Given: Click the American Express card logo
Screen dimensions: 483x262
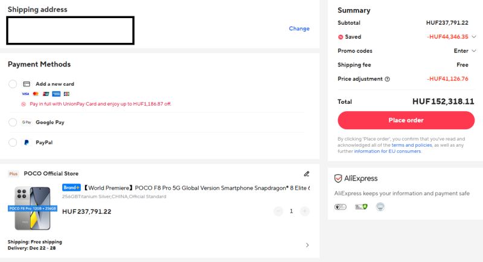Looking at the screenshot, I should 56,94.
